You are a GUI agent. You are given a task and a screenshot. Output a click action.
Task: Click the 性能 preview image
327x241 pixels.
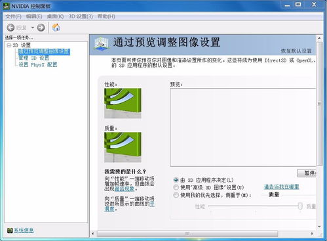click(x=123, y=103)
